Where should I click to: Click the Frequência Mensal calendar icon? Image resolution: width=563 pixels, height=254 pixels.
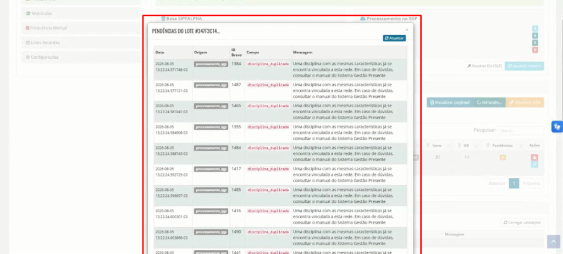[x=27, y=27]
